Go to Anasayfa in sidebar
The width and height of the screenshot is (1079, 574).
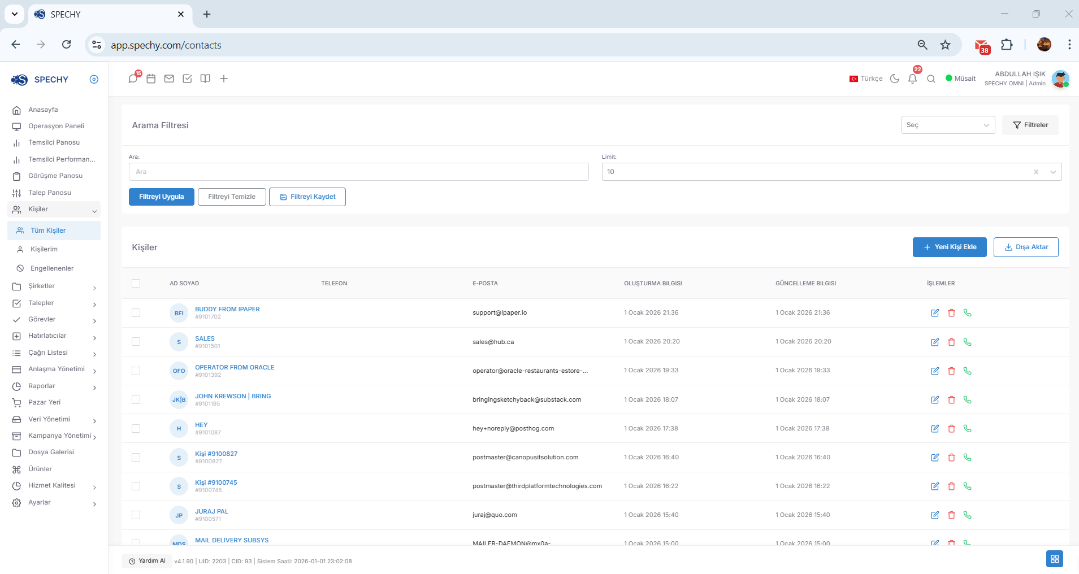[43, 110]
